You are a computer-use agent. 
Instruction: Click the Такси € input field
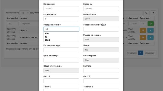coord(61,90)
